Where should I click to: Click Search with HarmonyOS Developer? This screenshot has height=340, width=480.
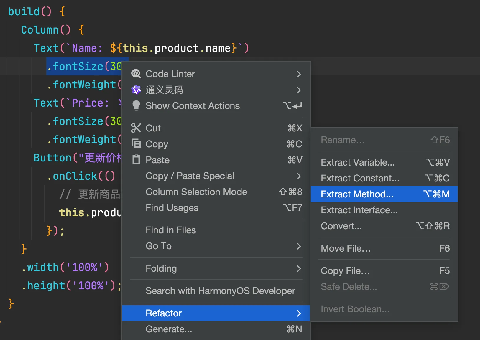click(220, 291)
